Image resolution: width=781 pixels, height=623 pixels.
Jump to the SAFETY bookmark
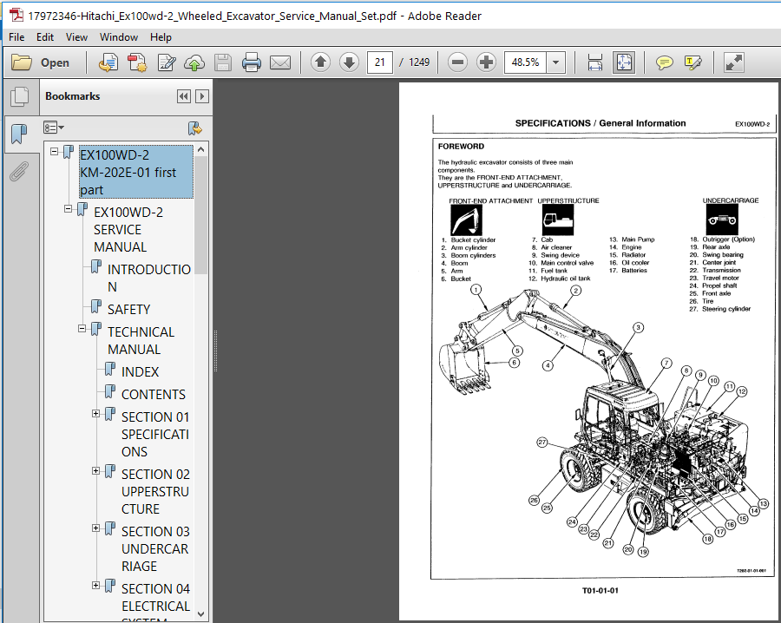coord(128,309)
